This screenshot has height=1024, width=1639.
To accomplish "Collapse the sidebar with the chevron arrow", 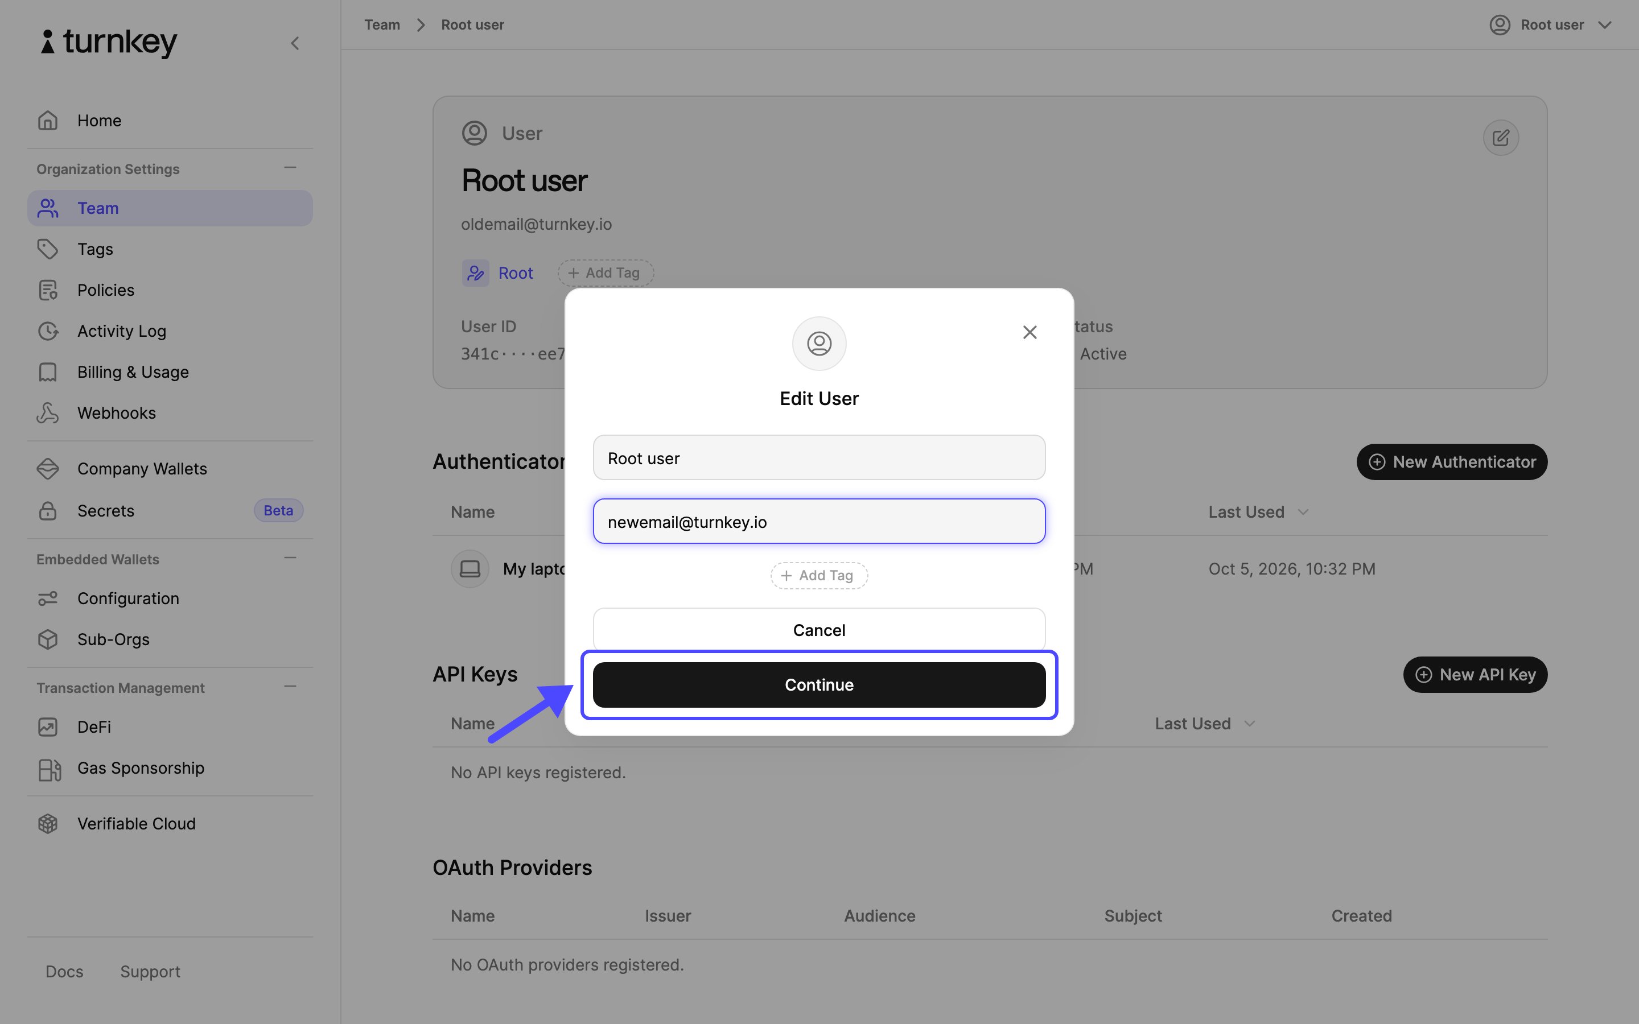I will [295, 43].
